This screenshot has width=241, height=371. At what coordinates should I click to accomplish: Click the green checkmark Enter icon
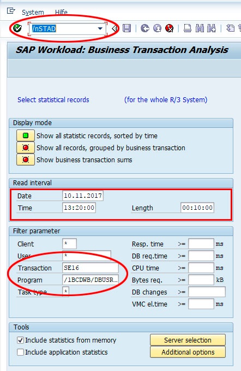[x=17, y=28]
